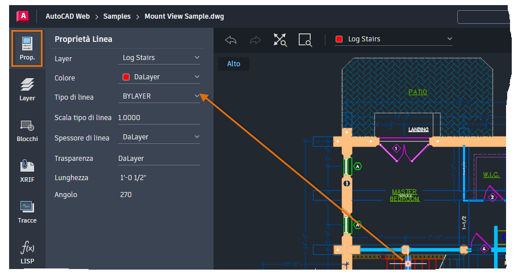Click the red layer swatch in toolbar
This screenshot has height=273, width=514.
pyautogui.click(x=339, y=39)
